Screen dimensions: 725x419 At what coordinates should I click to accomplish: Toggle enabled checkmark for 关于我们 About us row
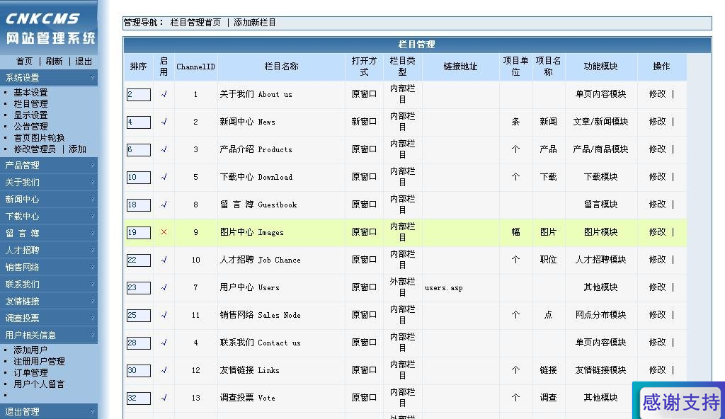(164, 94)
